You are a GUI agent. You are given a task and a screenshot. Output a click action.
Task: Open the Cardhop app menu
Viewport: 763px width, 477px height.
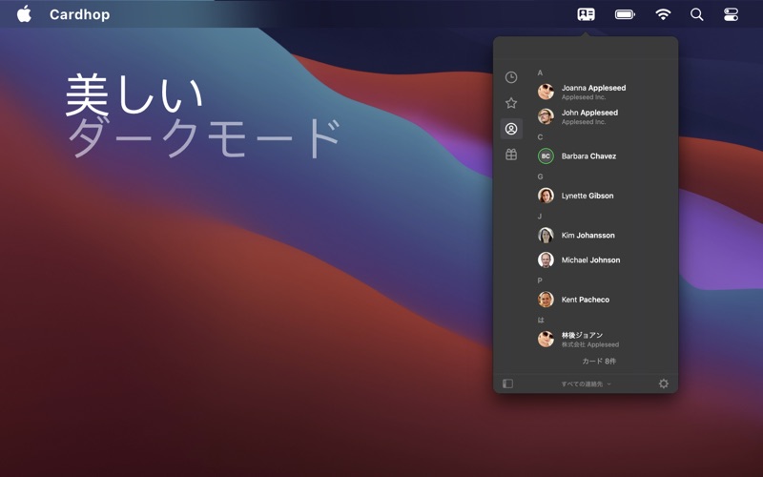coord(80,14)
